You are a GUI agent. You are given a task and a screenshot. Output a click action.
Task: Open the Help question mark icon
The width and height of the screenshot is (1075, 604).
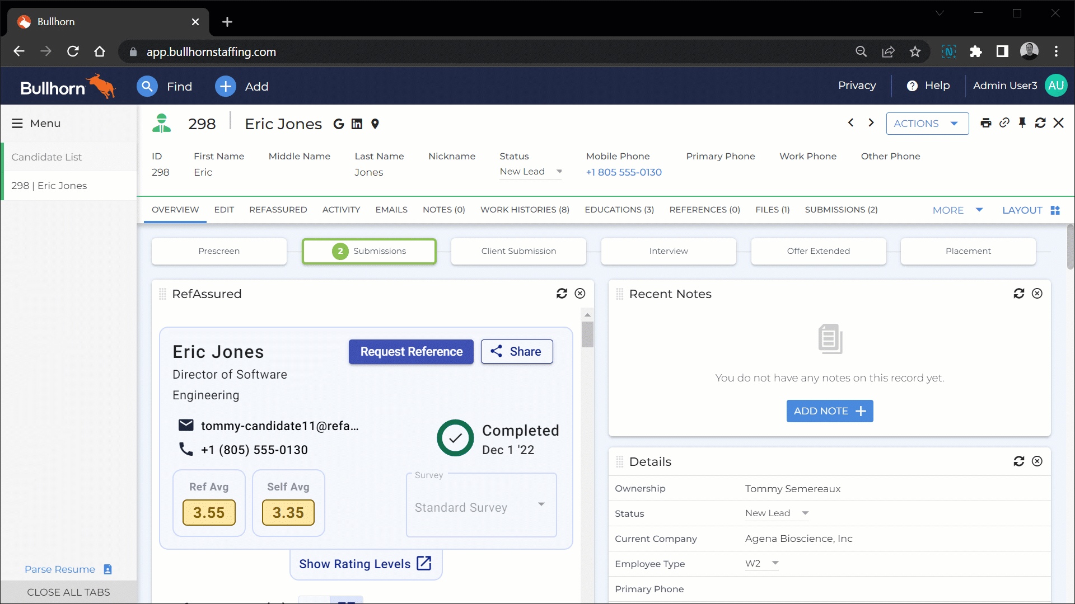pos(912,86)
